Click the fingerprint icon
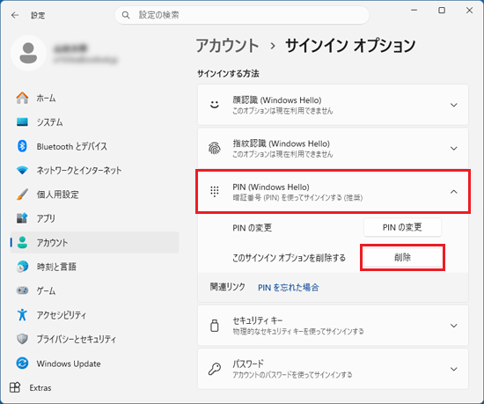 coord(215,148)
